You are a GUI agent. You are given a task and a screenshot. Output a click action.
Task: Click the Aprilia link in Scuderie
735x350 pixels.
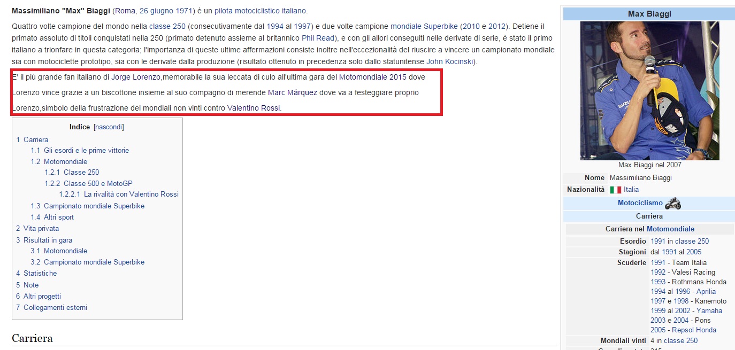[706, 291]
